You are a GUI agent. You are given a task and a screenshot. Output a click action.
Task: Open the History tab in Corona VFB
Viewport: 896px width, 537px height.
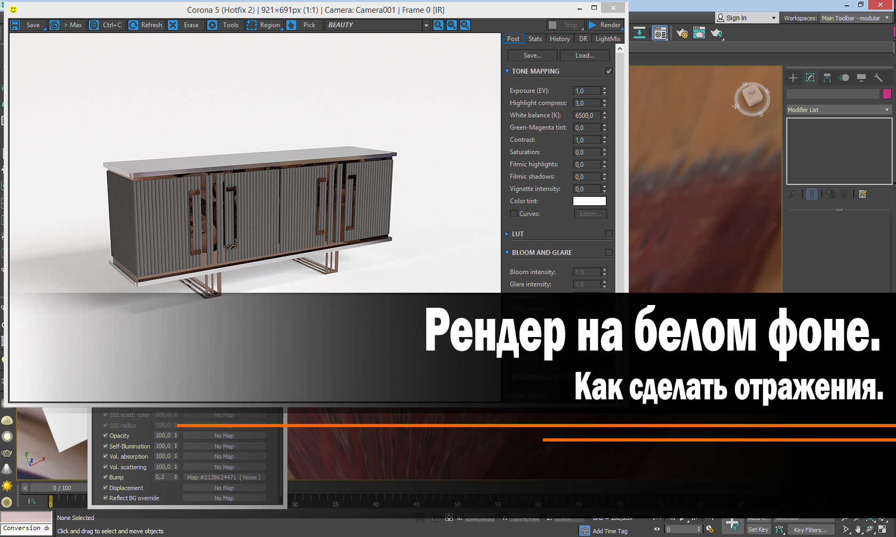(559, 38)
